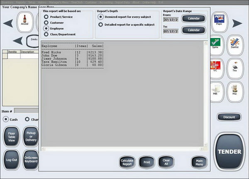Choose the Milk product icon
The height and width of the screenshot is (179, 249).
[x=216, y=92]
